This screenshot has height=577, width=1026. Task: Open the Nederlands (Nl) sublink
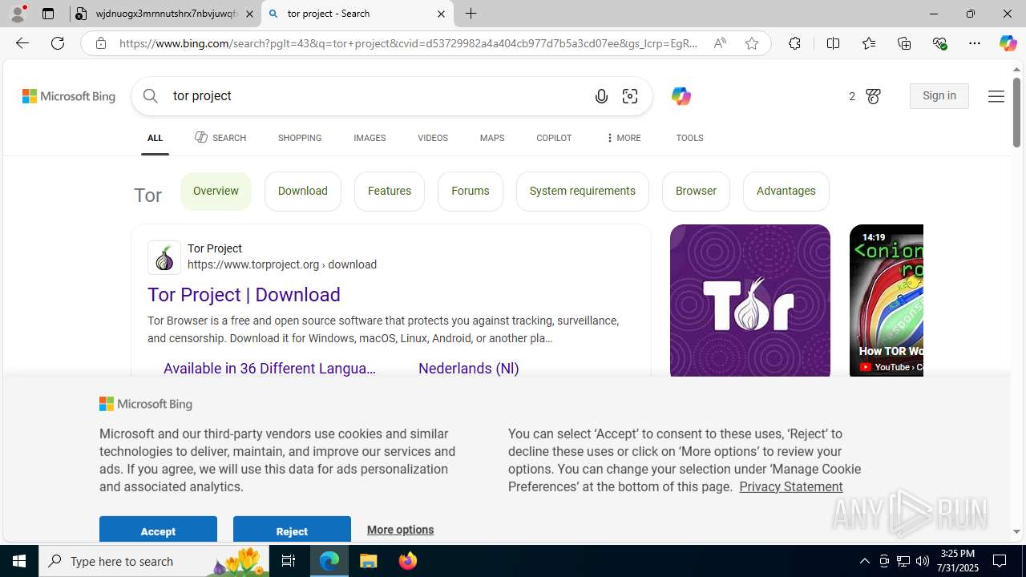click(x=469, y=369)
